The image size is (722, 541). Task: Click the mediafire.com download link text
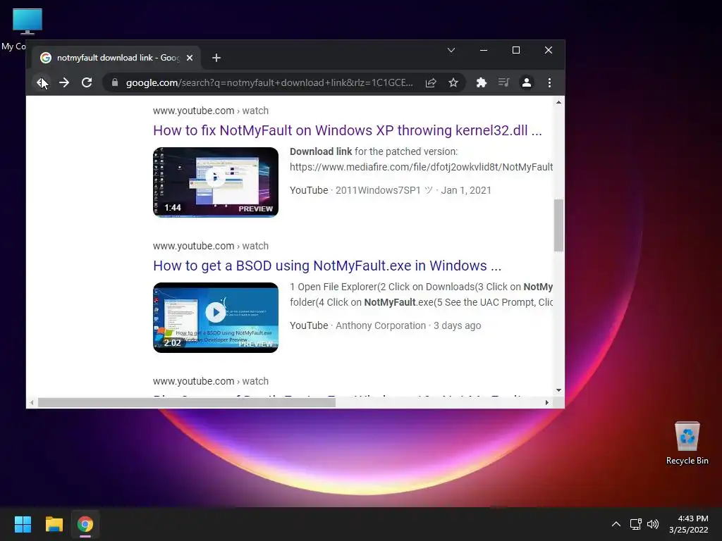click(x=421, y=167)
